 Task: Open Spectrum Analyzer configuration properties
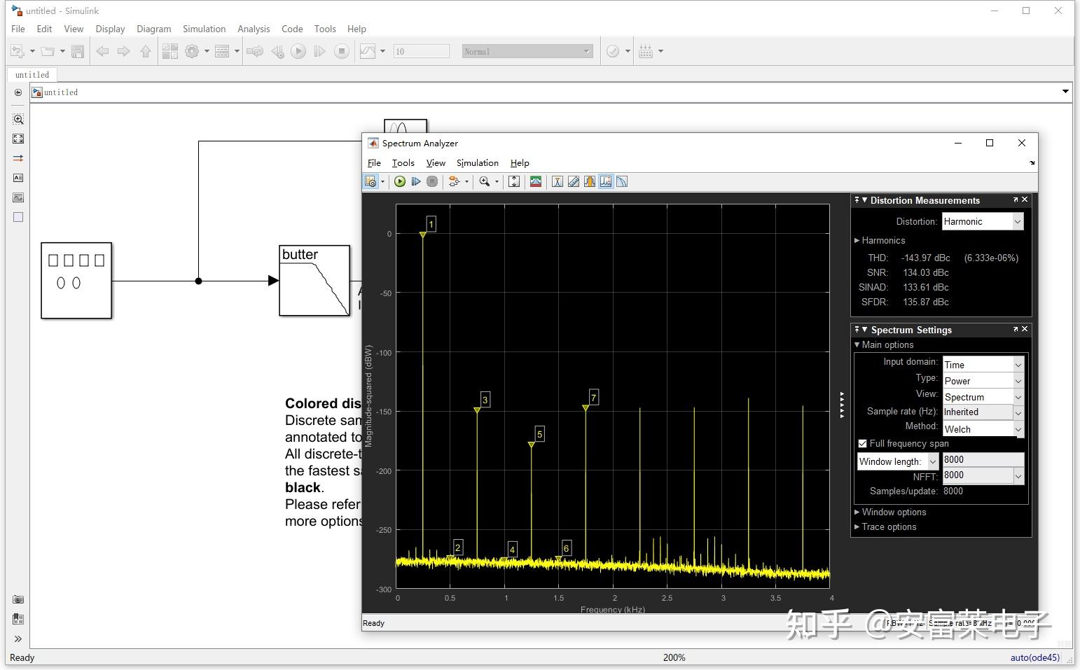coord(371,181)
